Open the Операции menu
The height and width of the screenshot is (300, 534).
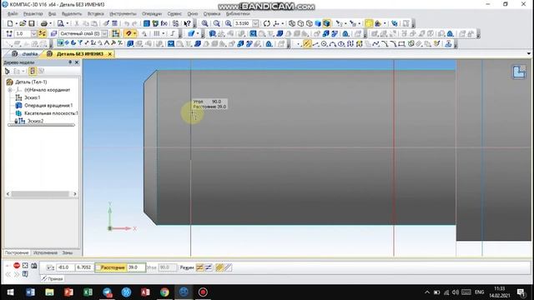click(x=152, y=13)
